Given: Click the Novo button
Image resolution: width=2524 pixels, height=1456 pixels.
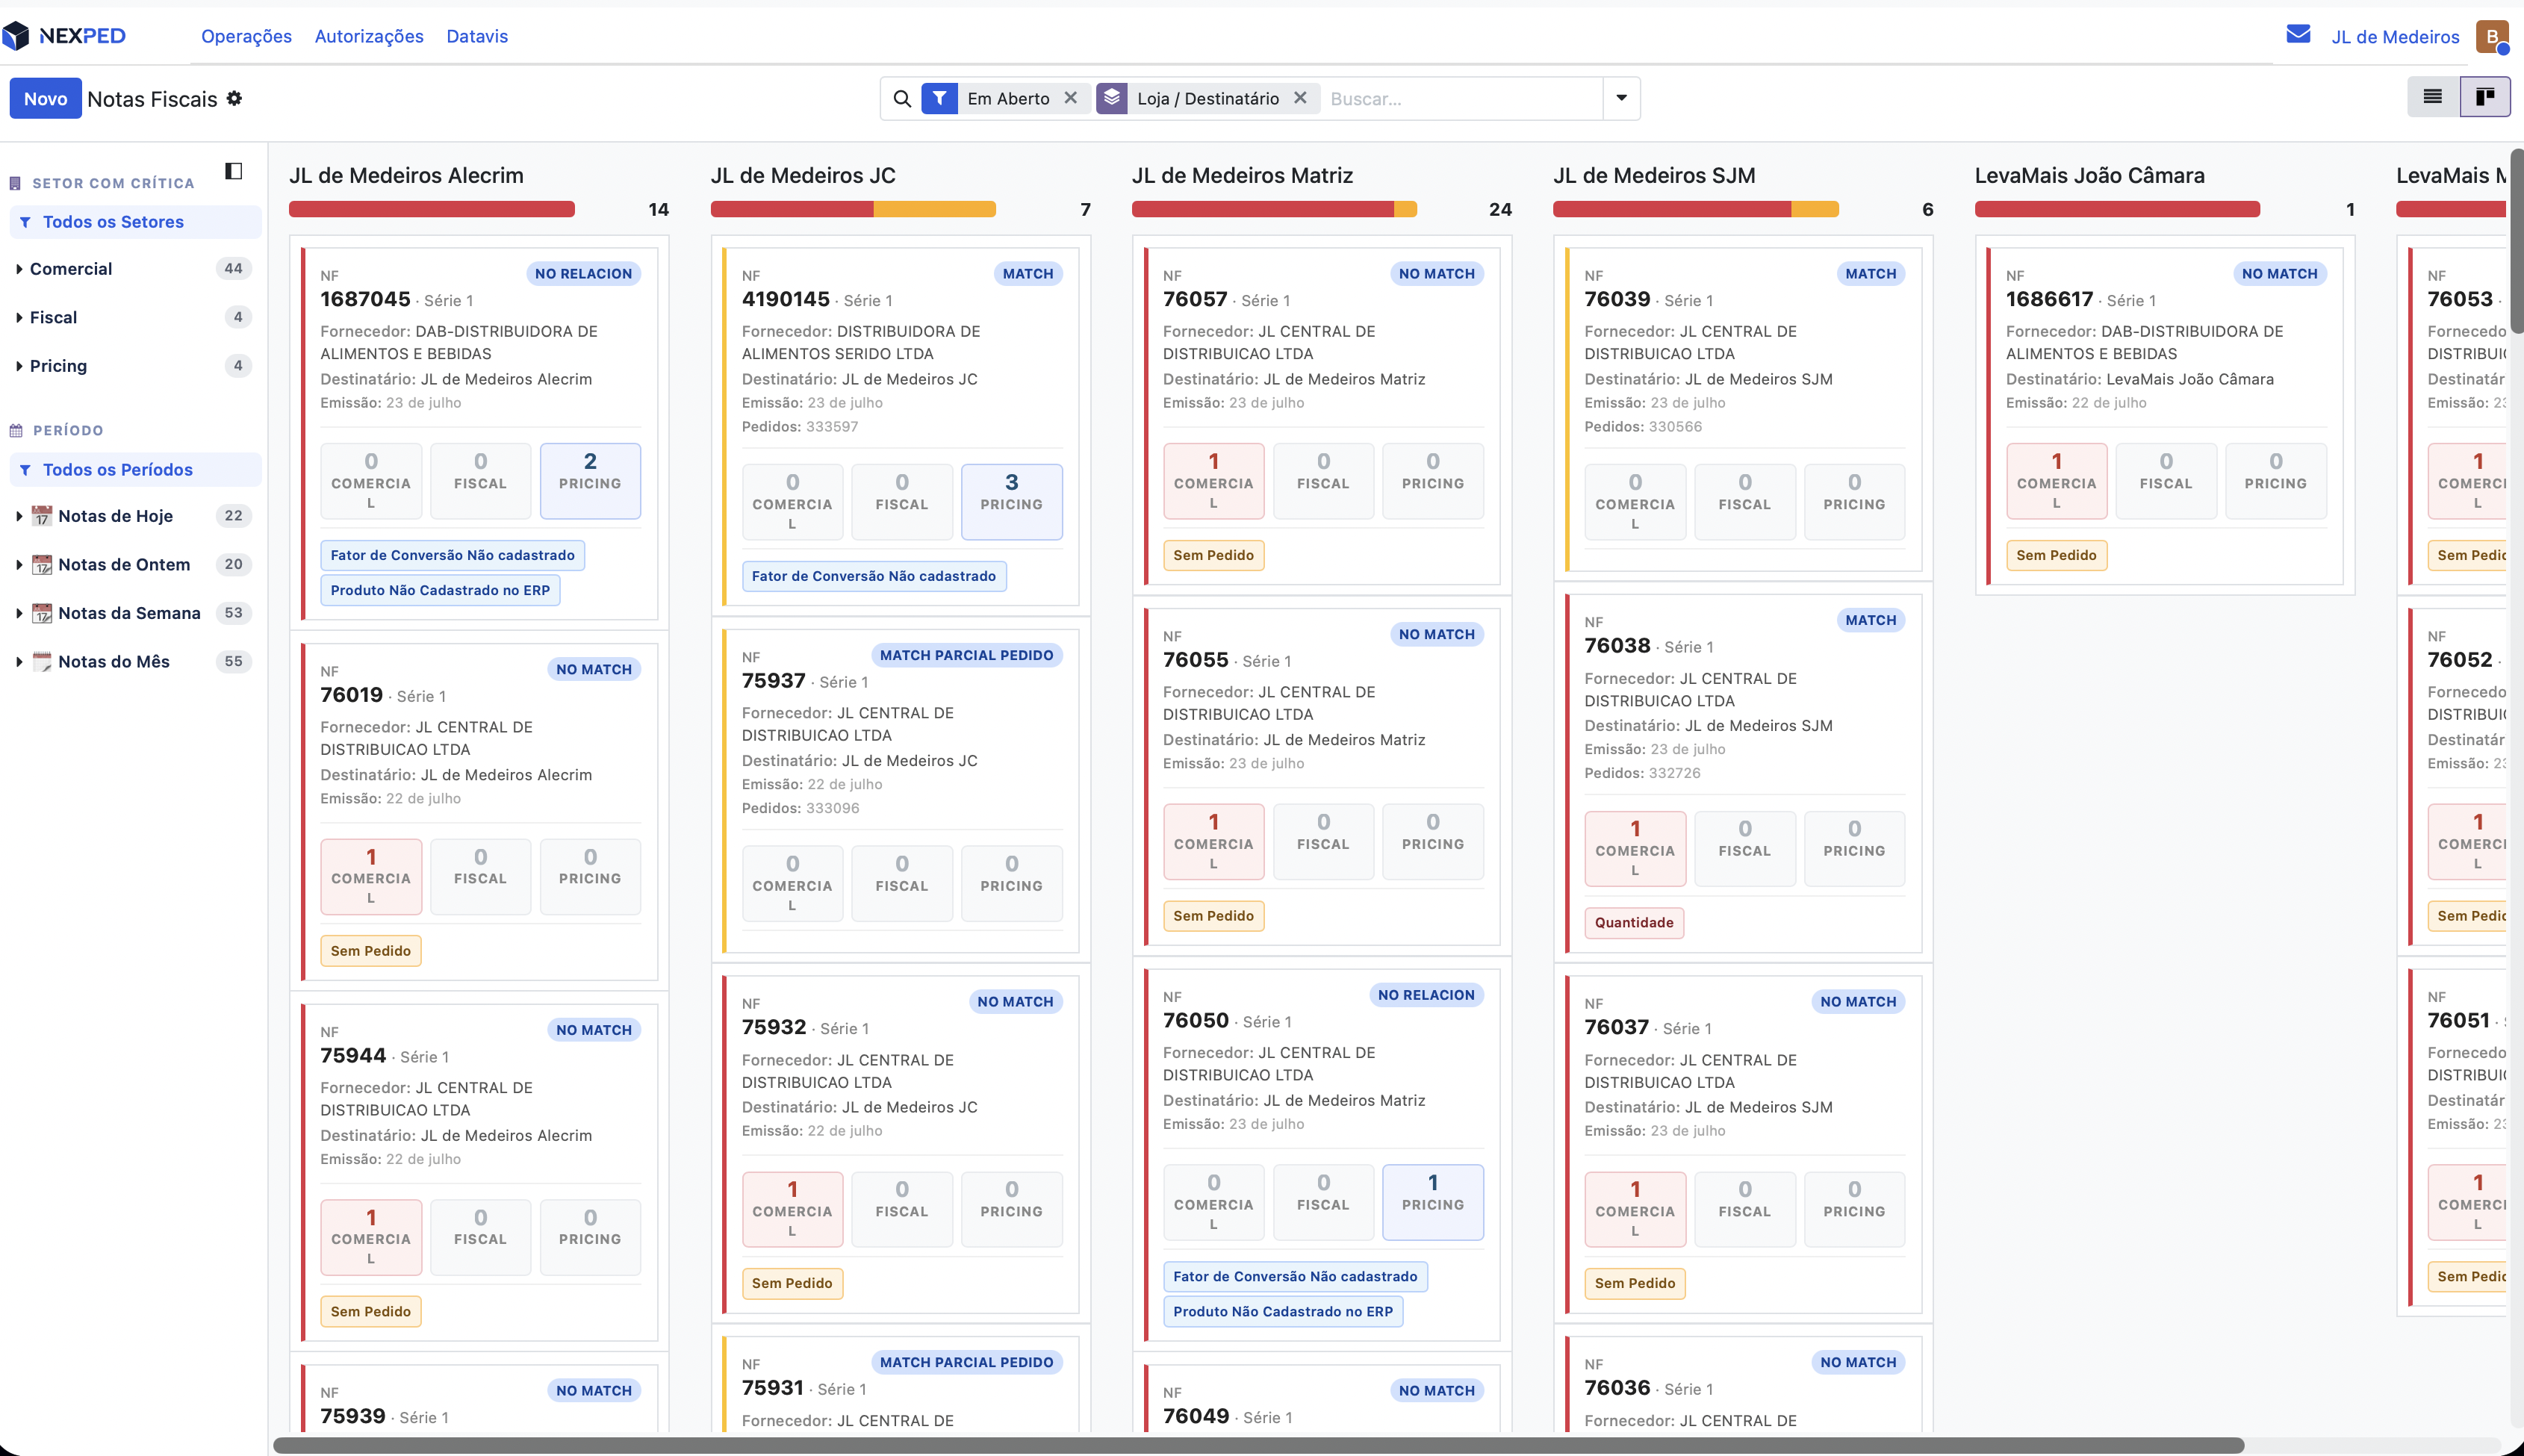Looking at the screenshot, I should (x=45, y=98).
